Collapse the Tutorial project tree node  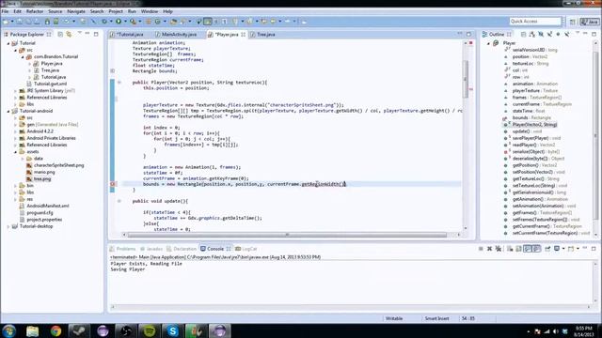pyautogui.click(x=8, y=43)
